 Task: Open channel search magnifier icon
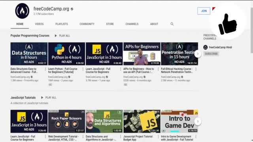pyautogui.click(x=172, y=24)
